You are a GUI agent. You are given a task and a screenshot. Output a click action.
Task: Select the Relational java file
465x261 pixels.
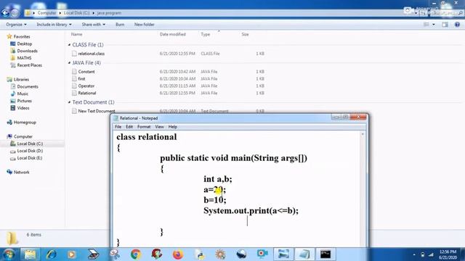87,93
